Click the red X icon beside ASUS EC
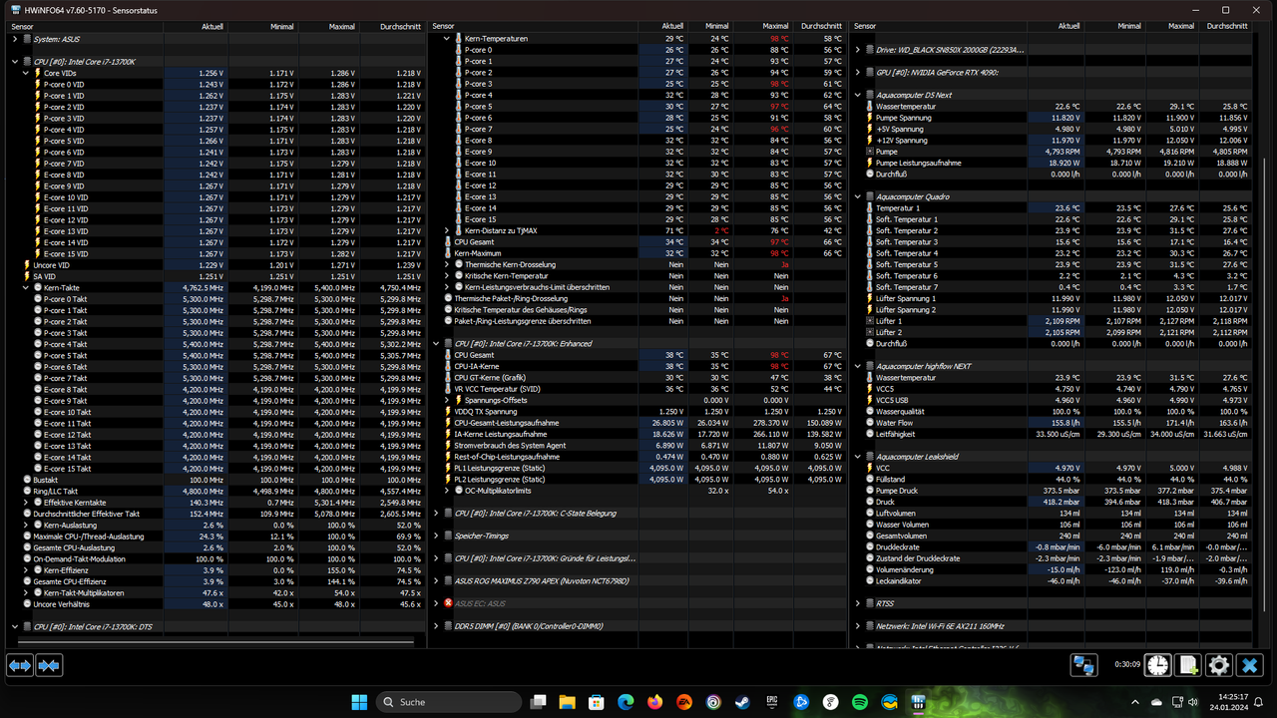Viewport: 1277px width, 718px height. click(x=448, y=603)
